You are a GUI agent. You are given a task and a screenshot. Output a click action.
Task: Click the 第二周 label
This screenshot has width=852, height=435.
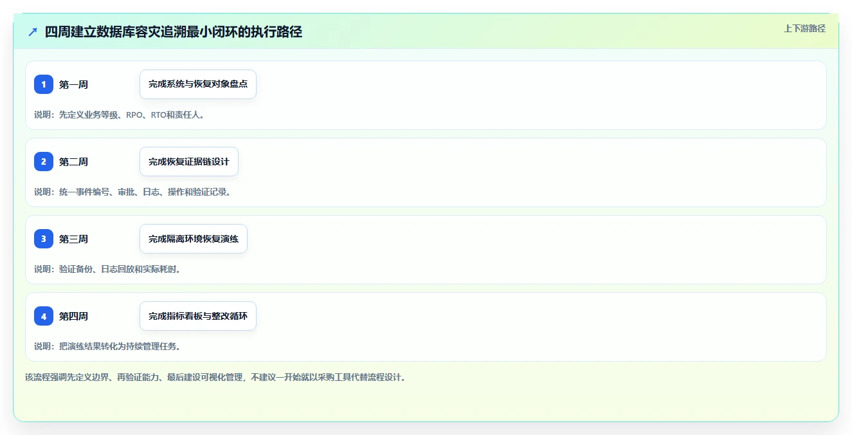click(x=73, y=162)
